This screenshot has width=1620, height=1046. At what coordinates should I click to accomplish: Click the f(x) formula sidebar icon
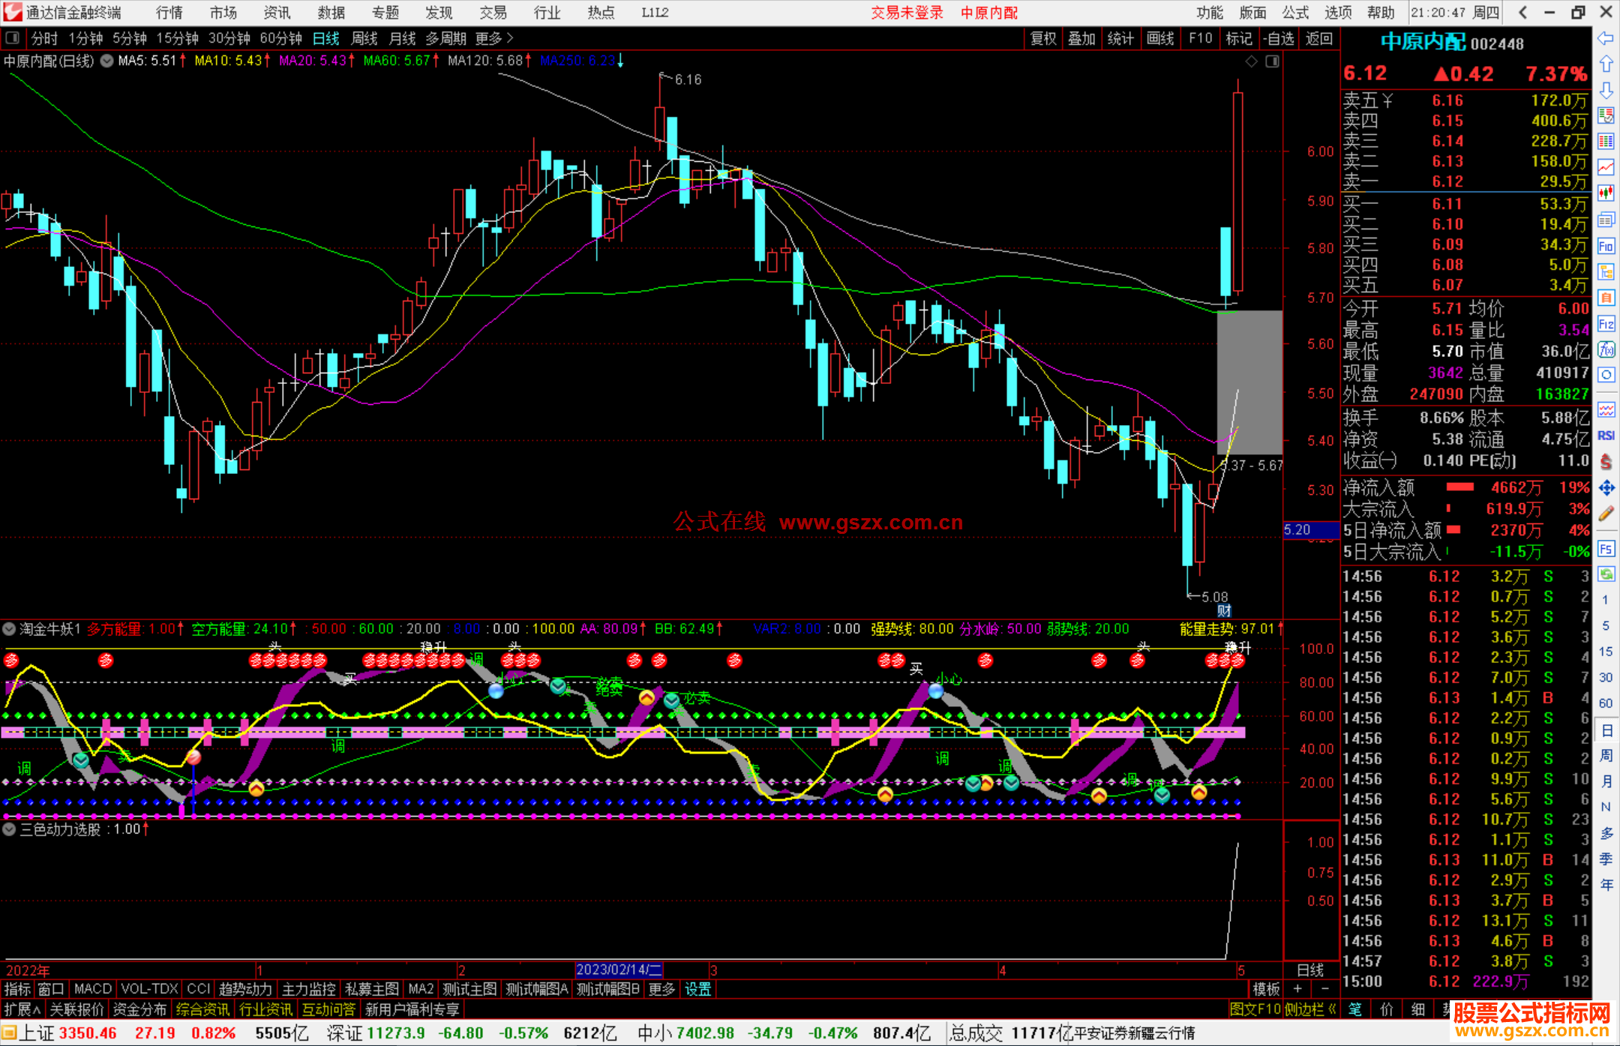tap(1606, 349)
